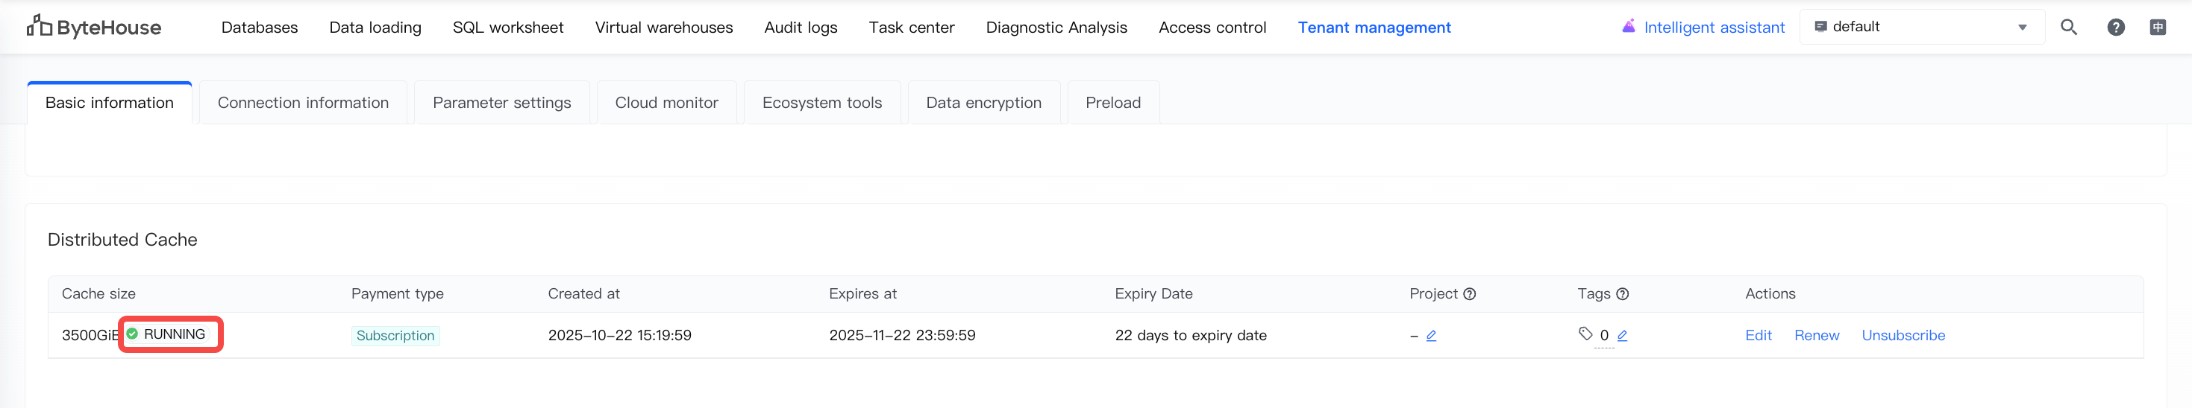The image size is (2192, 408).
Task: Open the search magnifier icon
Action: pos(2069,28)
